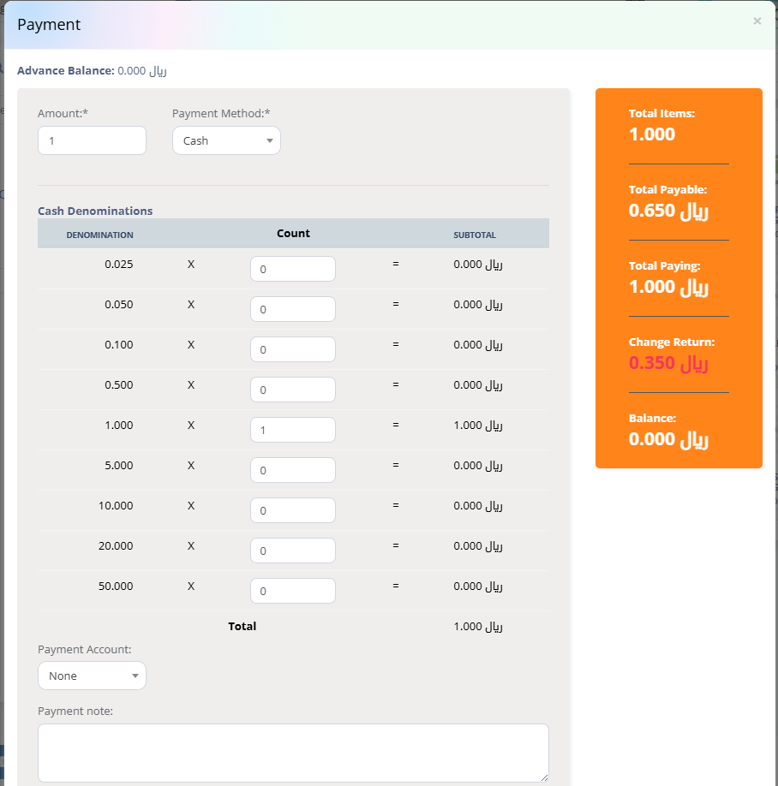Focus the 10.000 denomination count field
Viewport: 778px width, 786px height.
(x=292, y=509)
